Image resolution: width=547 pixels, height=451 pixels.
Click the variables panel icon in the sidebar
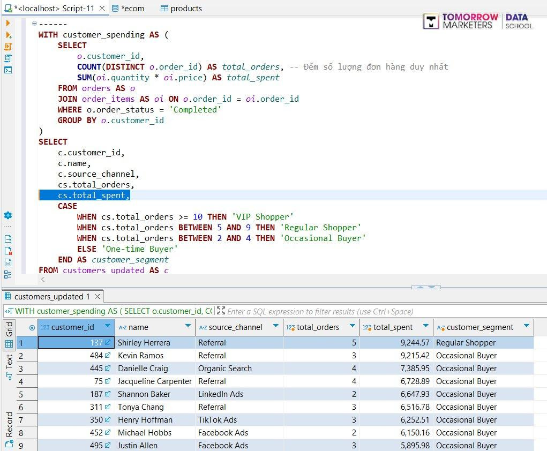[8, 262]
